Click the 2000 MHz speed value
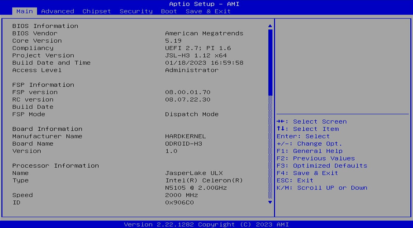 tap(182, 195)
